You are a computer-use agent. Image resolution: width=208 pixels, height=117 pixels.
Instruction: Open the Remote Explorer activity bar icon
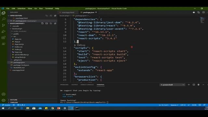click(4, 44)
